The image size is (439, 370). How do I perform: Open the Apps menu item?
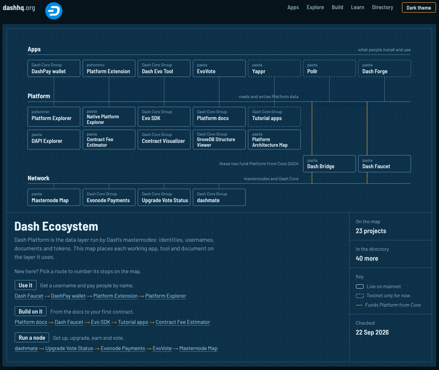pos(293,7)
